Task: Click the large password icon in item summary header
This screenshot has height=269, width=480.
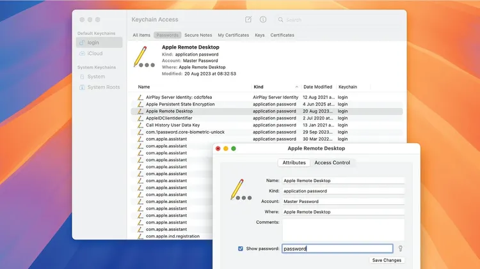Action: (144, 57)
